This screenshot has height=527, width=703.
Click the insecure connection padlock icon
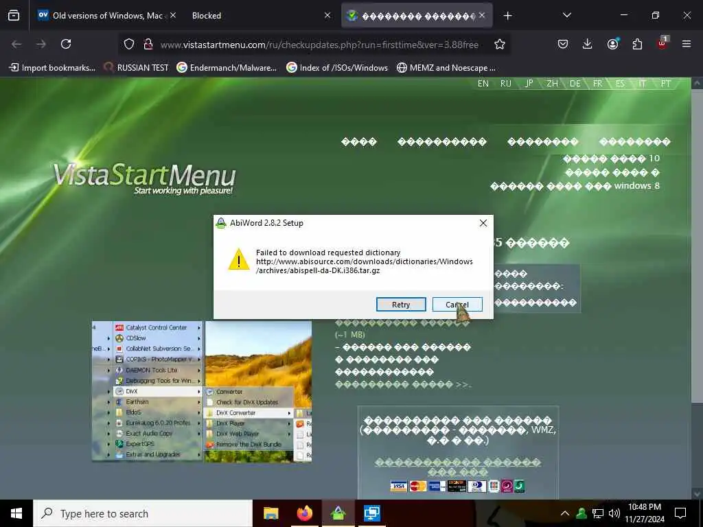148,44
